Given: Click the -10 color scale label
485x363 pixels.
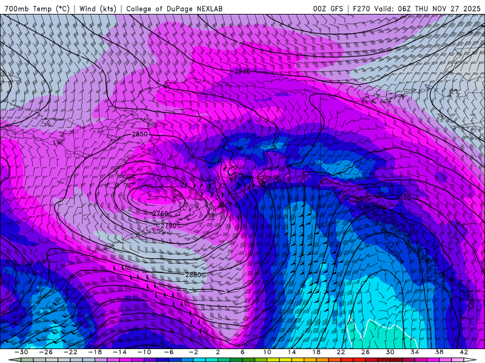Looking at the screenshot, I should click(144, 352).
